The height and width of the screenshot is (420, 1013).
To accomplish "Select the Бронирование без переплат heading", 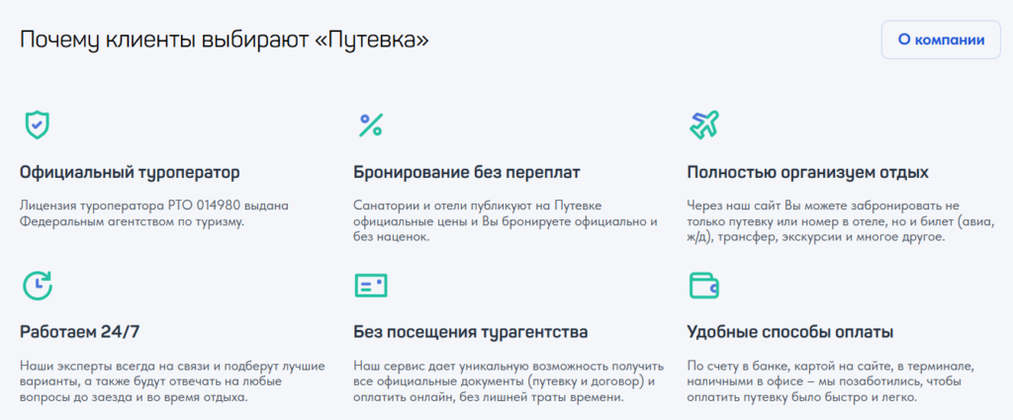I will [467, 173].
